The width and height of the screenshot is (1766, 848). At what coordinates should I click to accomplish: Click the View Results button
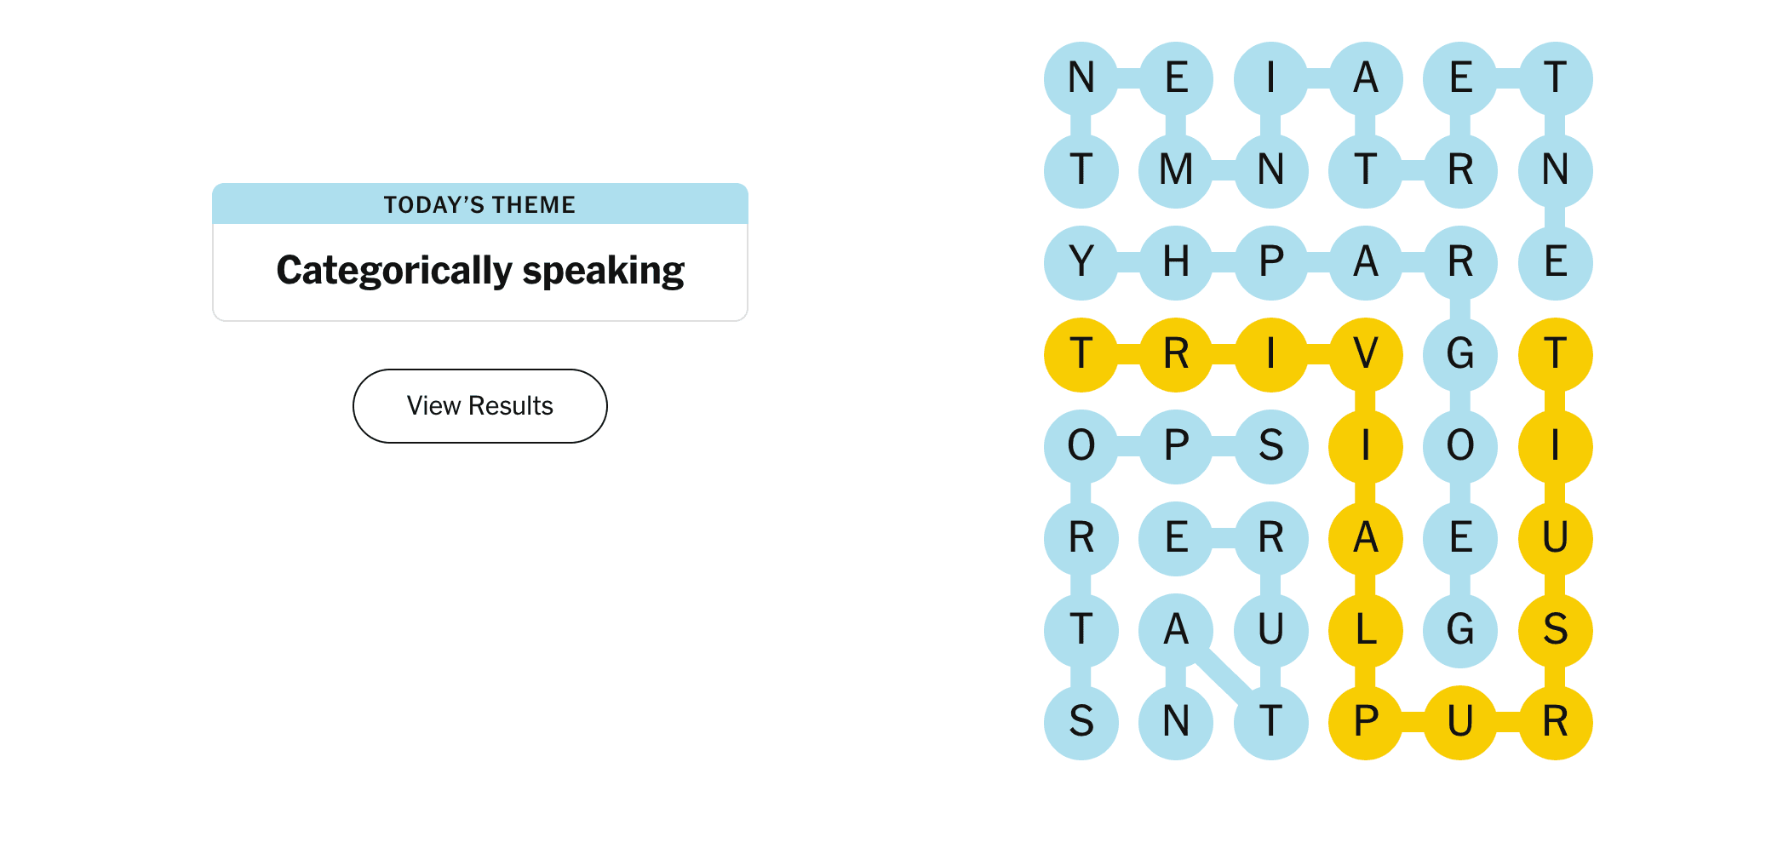click(480, 406)
